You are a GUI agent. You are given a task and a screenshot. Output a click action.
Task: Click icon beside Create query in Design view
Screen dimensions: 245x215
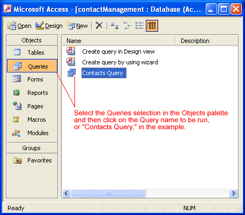pyautogui.click(x=71, y=51)
